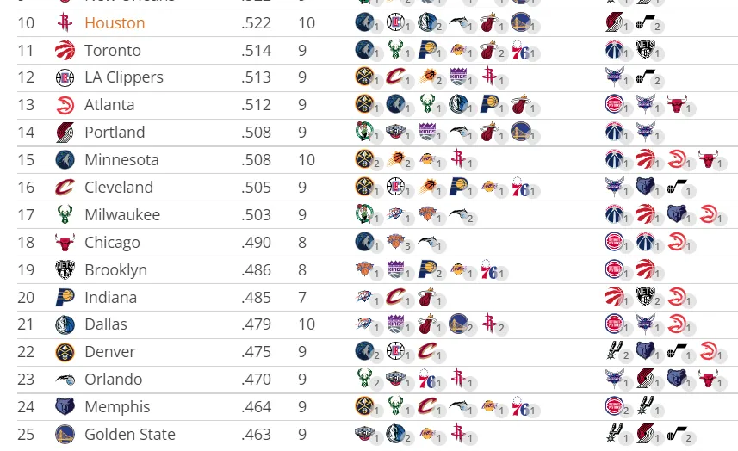Open the Cleveland team name
This screenshot has height=451, width=738.
point(119,187)
